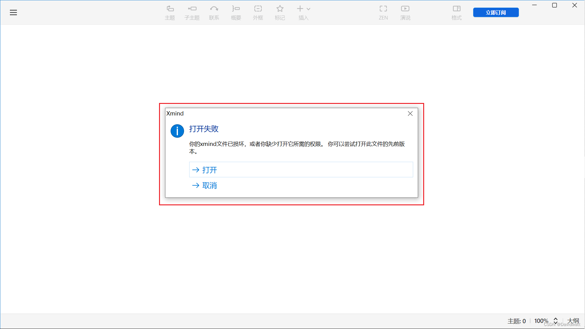Viewport: 585px width, 329px height.
Task: Close the Xmind main window
Action: (x=575, y=5)
